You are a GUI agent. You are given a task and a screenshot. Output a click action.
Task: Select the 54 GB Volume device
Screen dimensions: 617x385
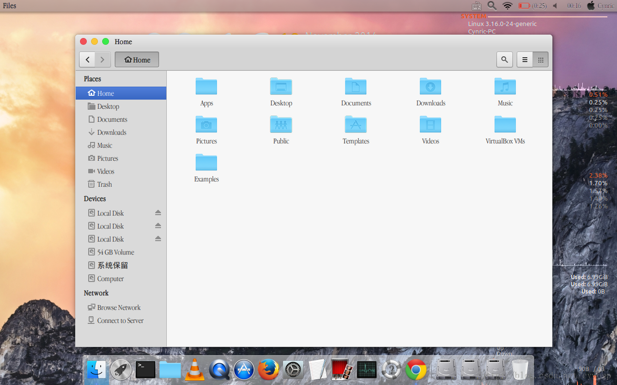click(121, 252)
